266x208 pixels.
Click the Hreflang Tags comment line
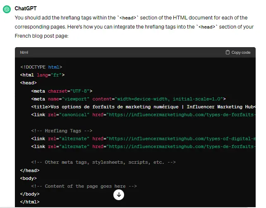62,131
